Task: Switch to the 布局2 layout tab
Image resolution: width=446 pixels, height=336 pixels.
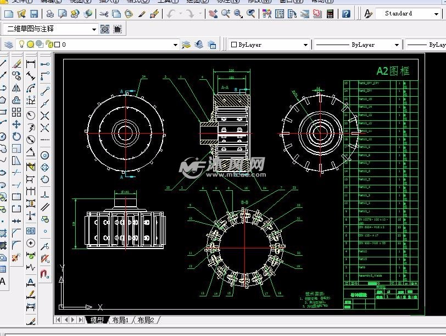Action: point(146,320)
